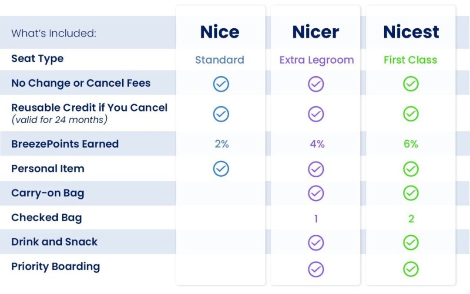
Task: Click green Drink and Snack checkmark
Action: (411, 243)
